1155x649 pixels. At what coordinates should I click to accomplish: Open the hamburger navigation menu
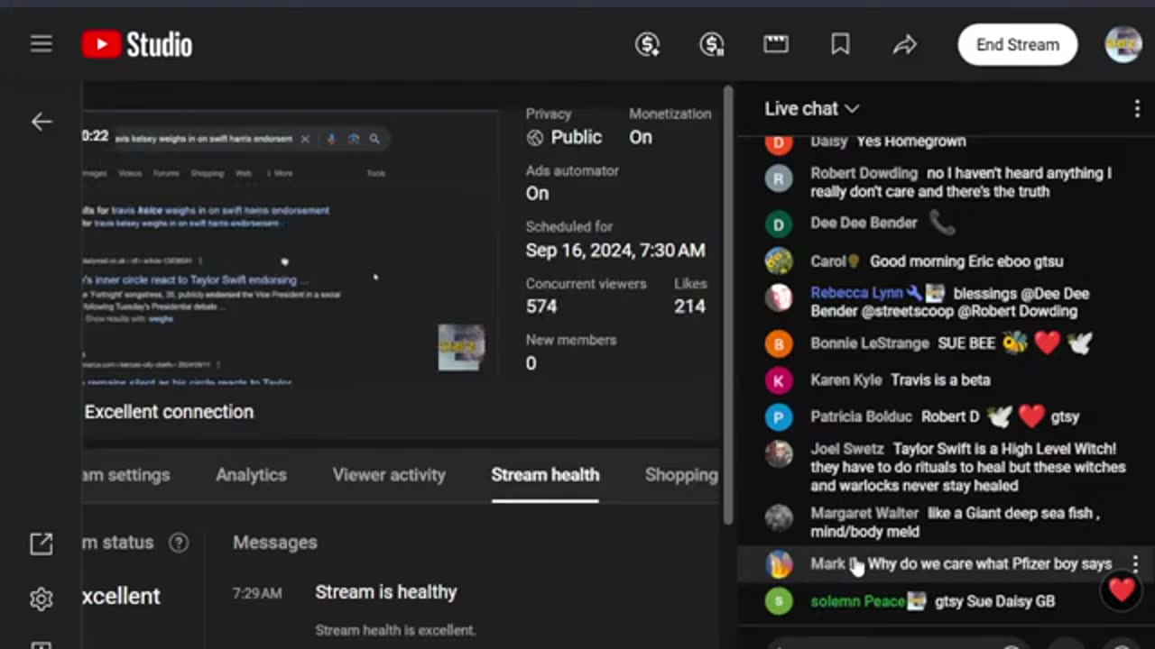tap(42, 44)
